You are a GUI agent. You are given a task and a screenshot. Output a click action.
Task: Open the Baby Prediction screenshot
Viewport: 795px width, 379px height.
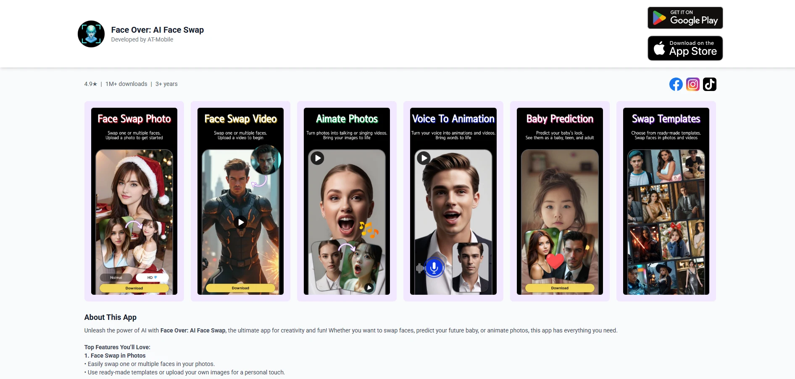[x=560, y=201]
